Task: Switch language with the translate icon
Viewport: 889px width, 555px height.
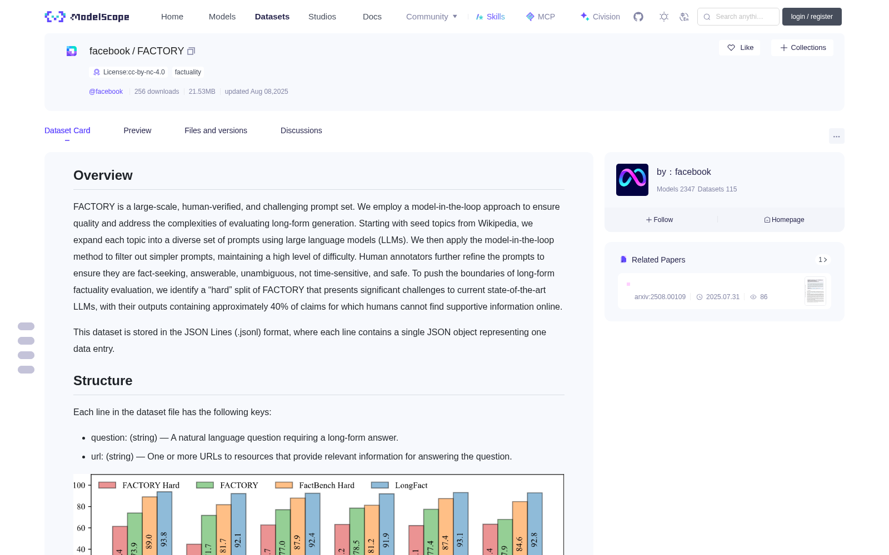Action: [684, 17]
